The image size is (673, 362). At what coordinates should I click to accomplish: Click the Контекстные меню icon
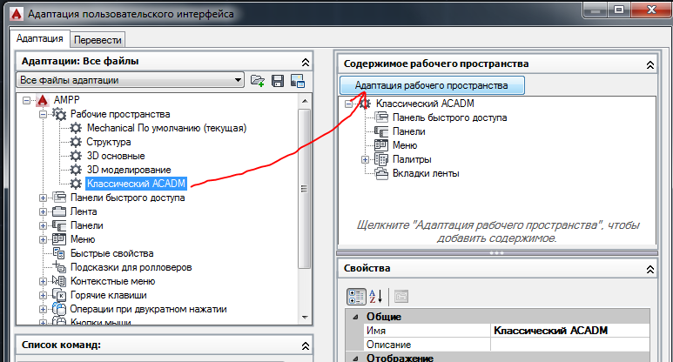tap(59, 281)
